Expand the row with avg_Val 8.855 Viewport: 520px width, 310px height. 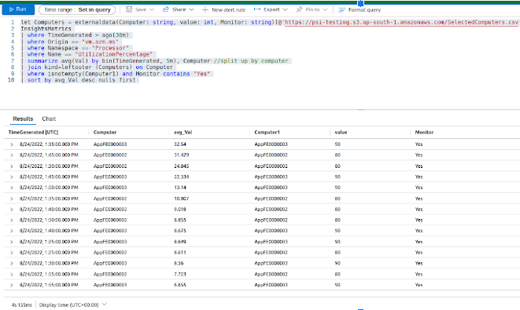(12, 220)
